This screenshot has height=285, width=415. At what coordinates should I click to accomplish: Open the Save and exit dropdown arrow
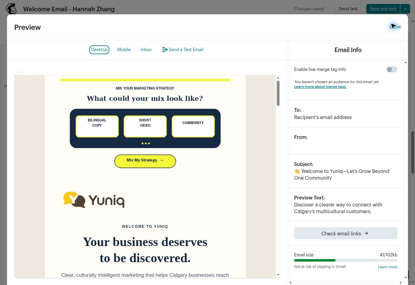[x=405, y=9]
